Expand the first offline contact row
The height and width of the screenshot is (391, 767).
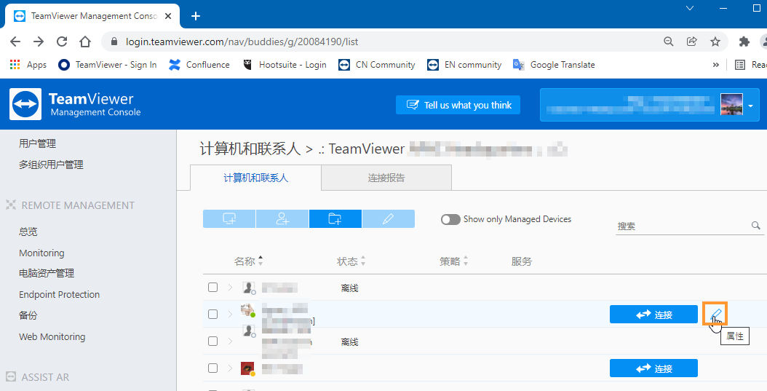(230, 288)
